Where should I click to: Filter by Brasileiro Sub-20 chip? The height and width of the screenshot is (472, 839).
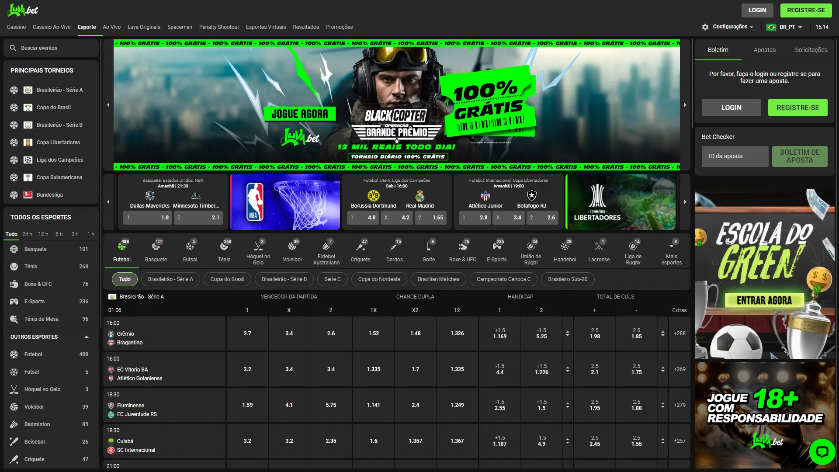tap(568, 279)
